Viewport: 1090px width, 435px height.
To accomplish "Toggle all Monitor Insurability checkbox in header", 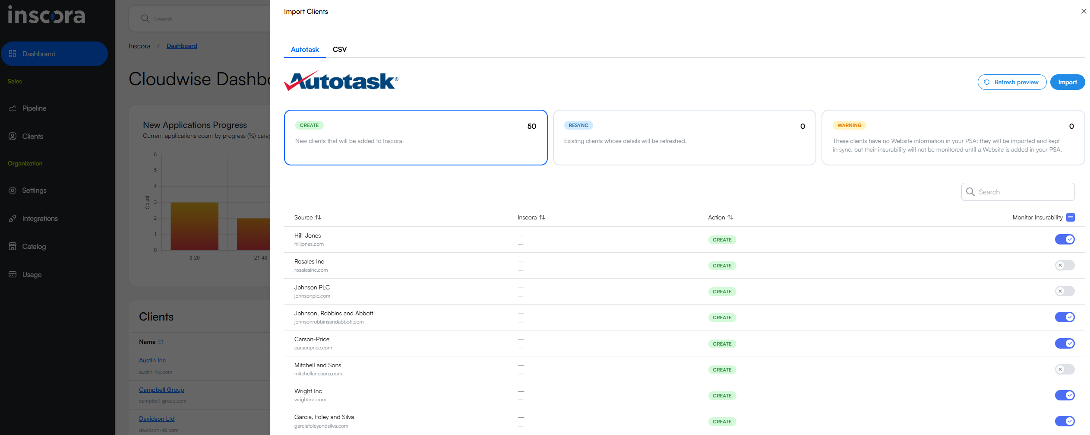I will pyautogui.click(x=1070, y=217).
